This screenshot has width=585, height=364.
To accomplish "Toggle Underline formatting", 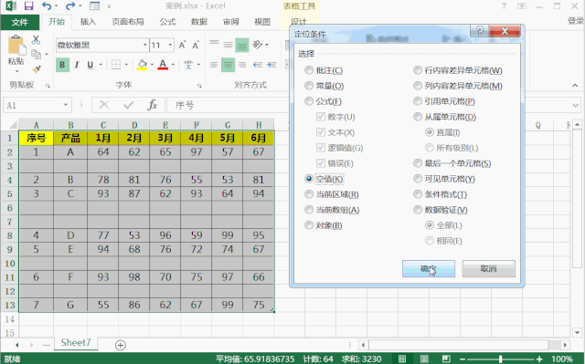I will click(x=90, y=65).
